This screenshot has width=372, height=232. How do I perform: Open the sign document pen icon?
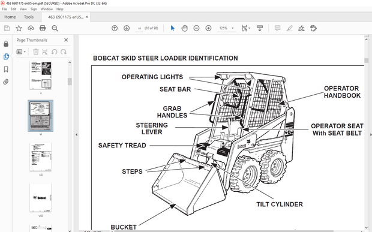coord(301,28)
